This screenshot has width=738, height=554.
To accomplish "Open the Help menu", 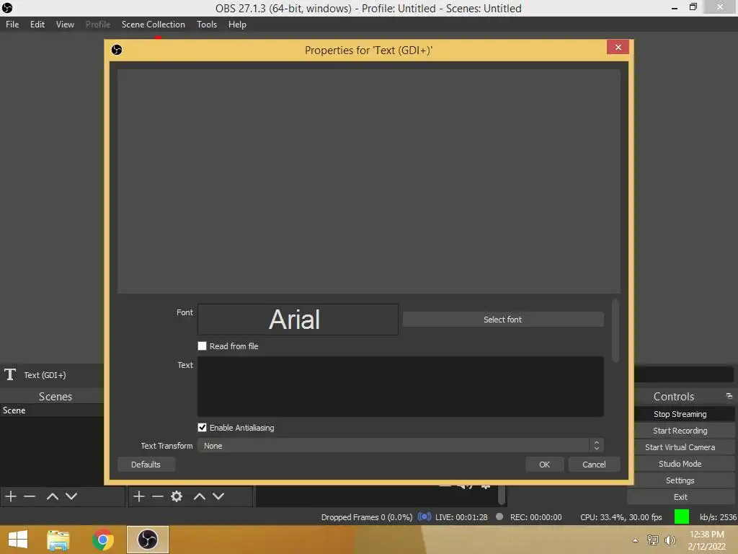I will [x=237, y=25].
